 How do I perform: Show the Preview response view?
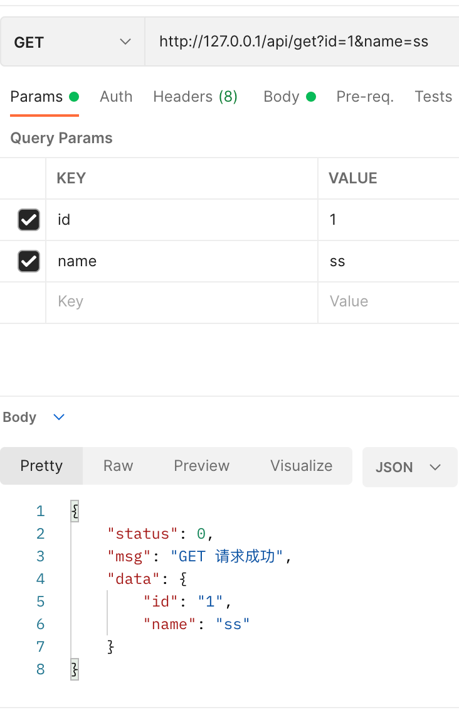pos(201,466)
